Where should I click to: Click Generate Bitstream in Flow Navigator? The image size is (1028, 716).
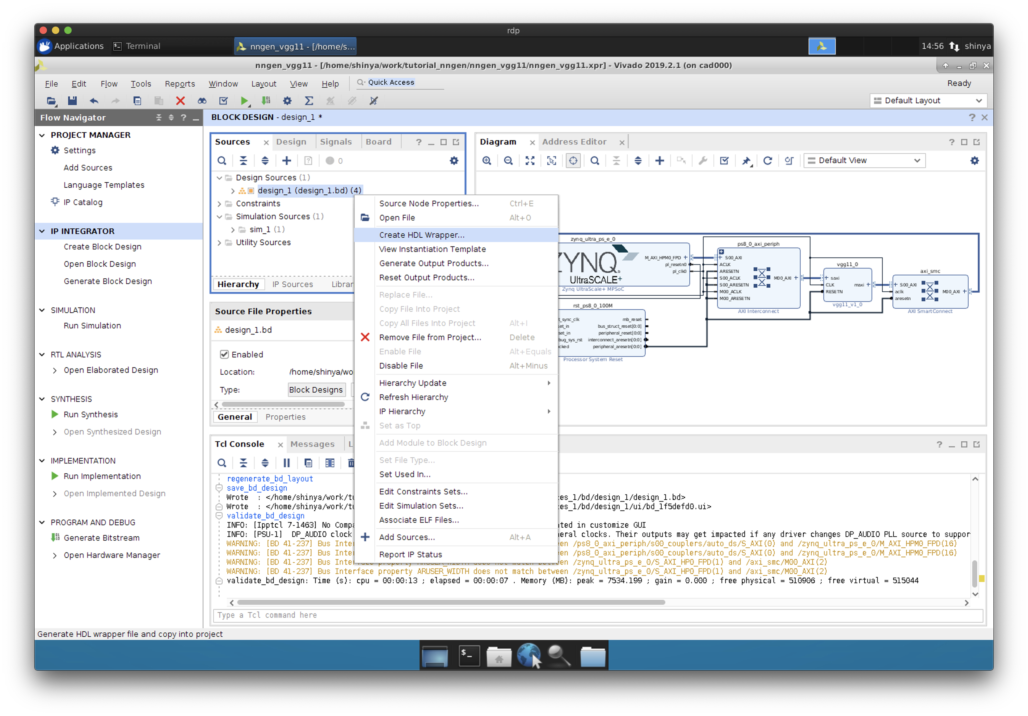pyautogui.click(x=101, y=538)
